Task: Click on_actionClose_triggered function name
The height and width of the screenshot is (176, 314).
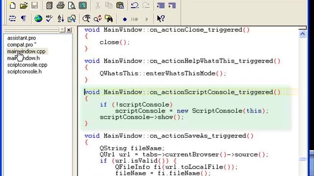Action: [196, 30]
